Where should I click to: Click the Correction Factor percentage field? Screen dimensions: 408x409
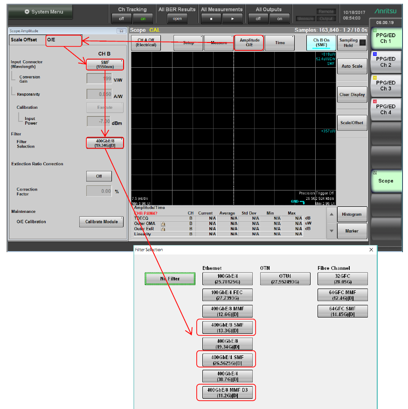[x=99, y=191]
